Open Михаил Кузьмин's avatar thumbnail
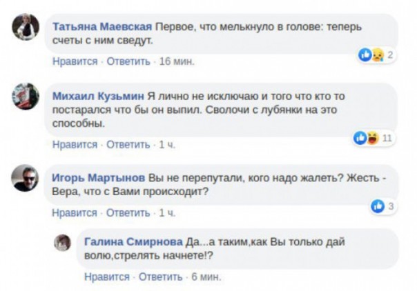This screenshot has width=417, height=291. click(26, 97)
